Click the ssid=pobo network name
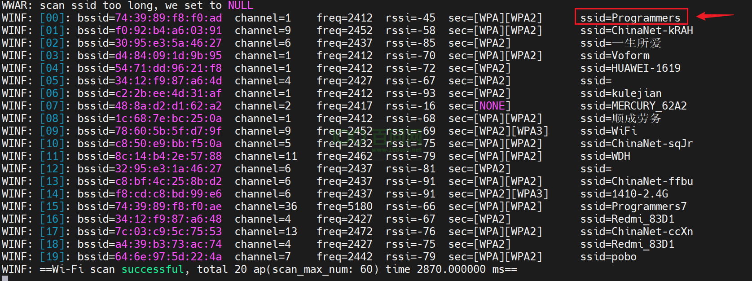This screenshot has height=281, width=752. pyautogui.click(x=608, y=257)
